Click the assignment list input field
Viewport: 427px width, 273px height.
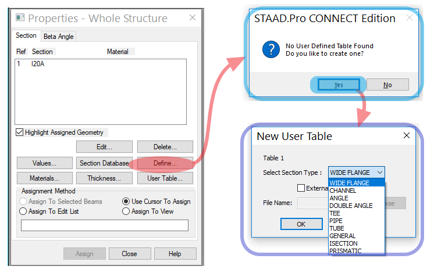105,225
